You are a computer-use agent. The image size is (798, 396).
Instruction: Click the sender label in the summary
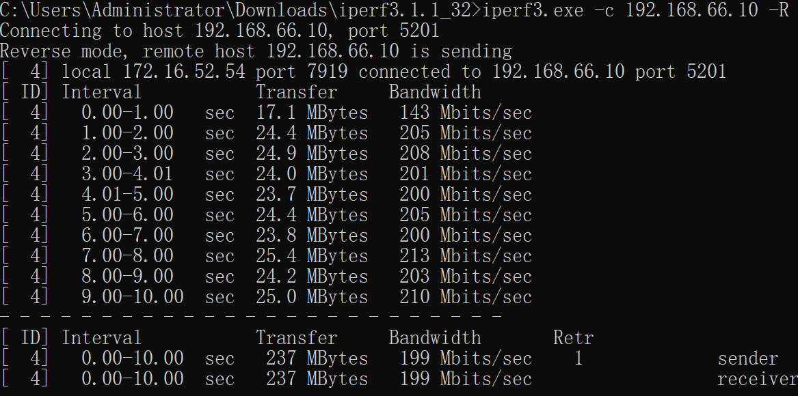click(747, 358)
